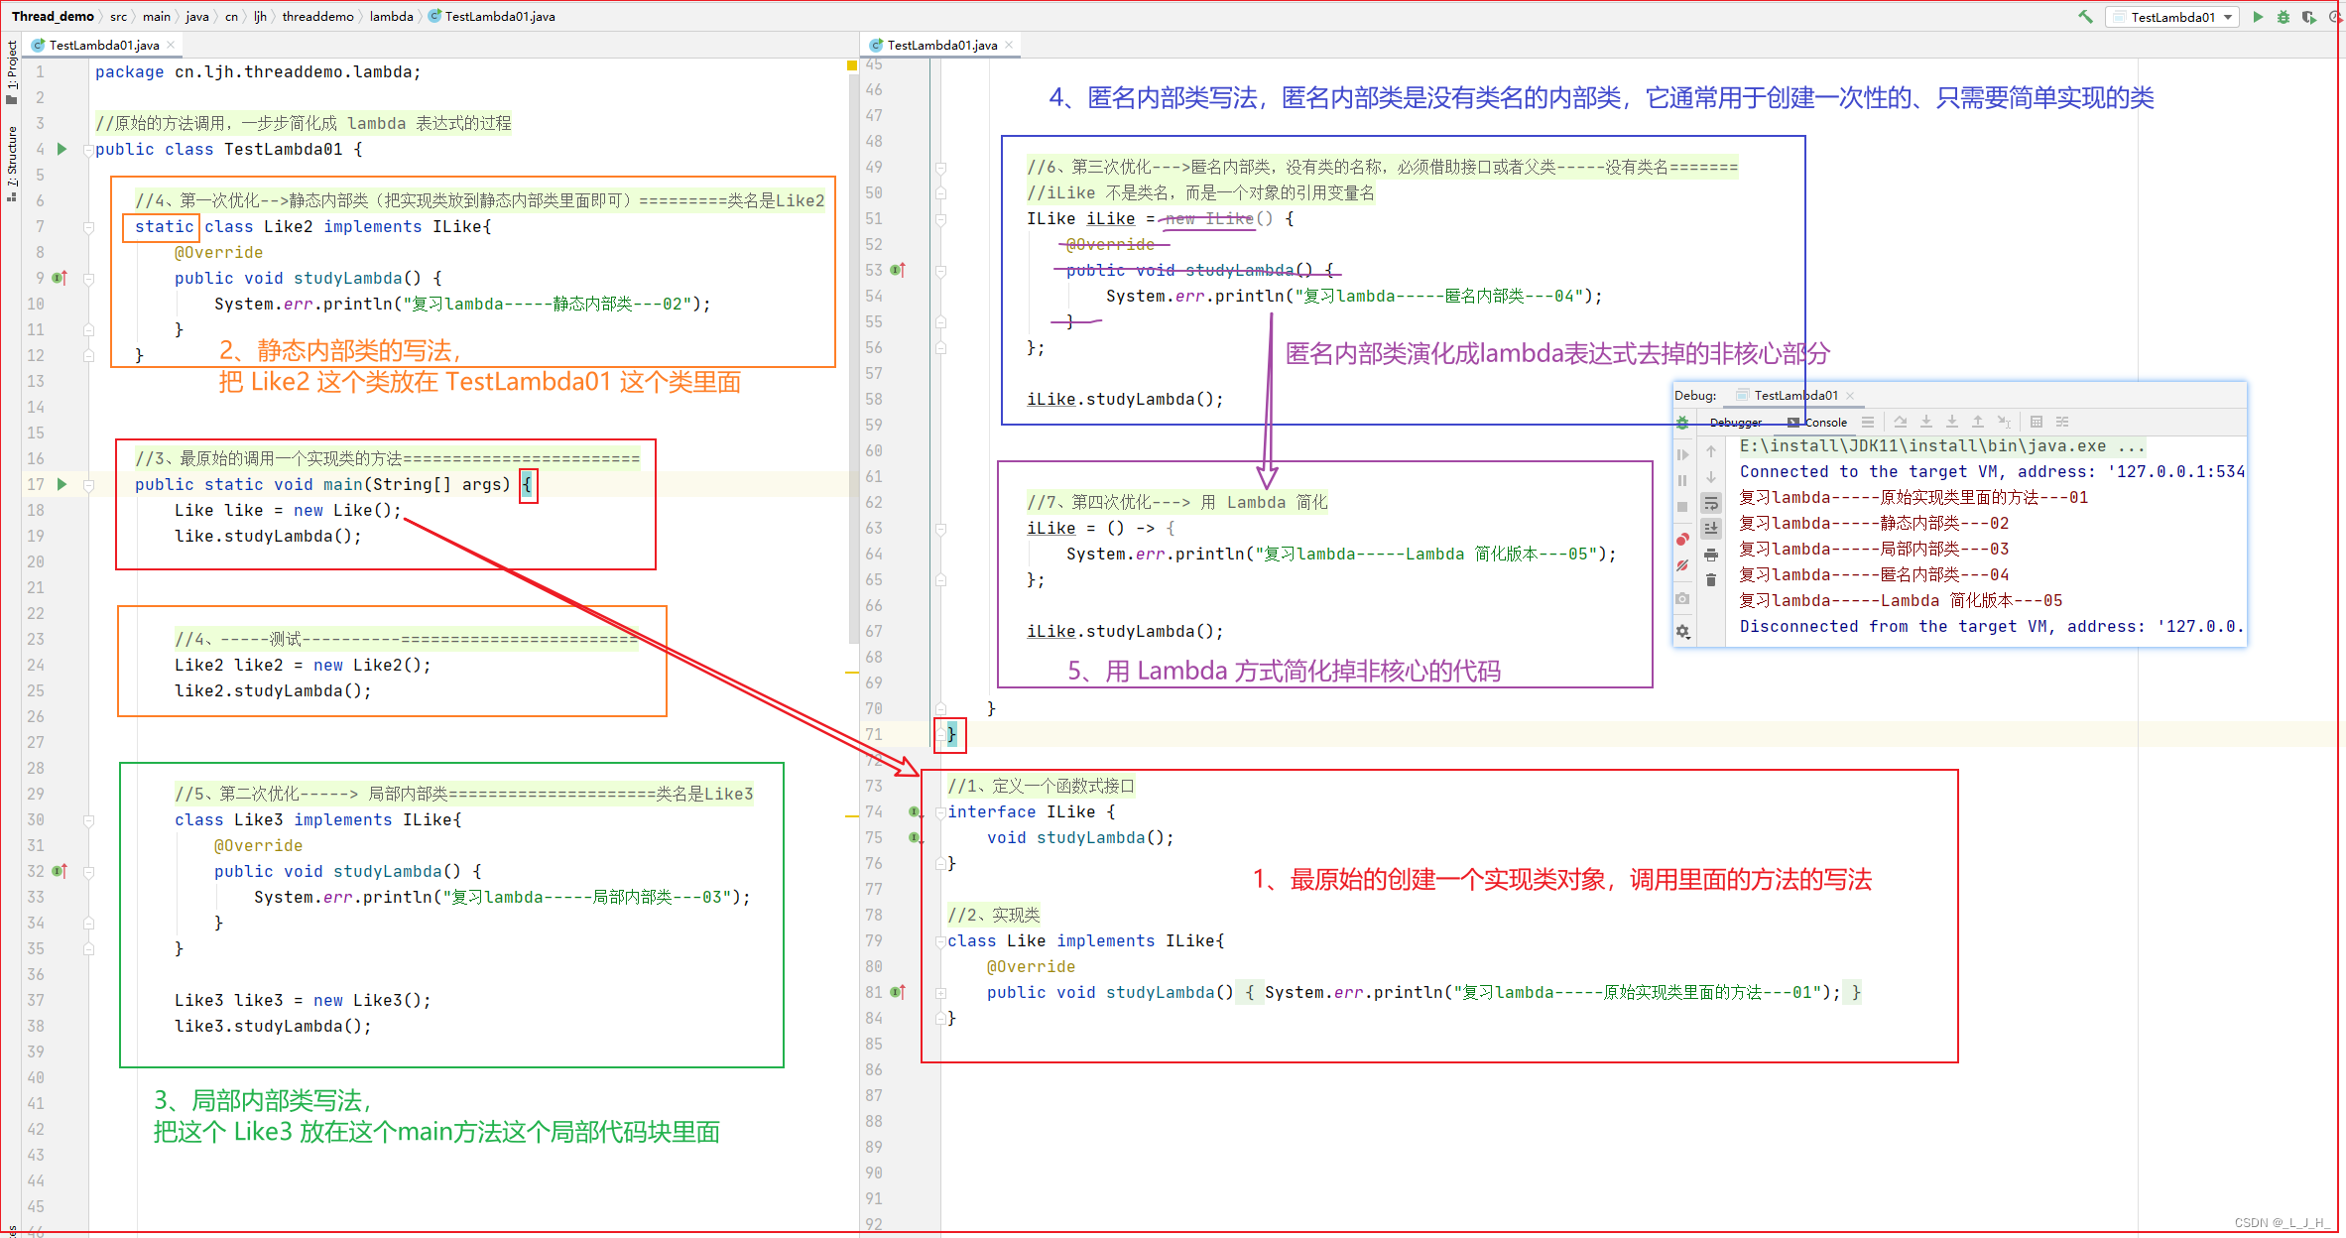Screen dimensions: 2346x1238
Task: Click the Debug bug icon in the top toolbar
Action: click(2284, 17)
